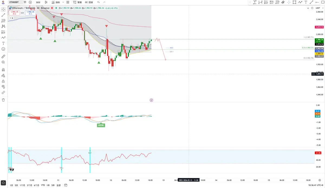This screenshot has height=188, width=325.
Task: Open the favorites star toolbar button
Action: (x=3, y=183)
